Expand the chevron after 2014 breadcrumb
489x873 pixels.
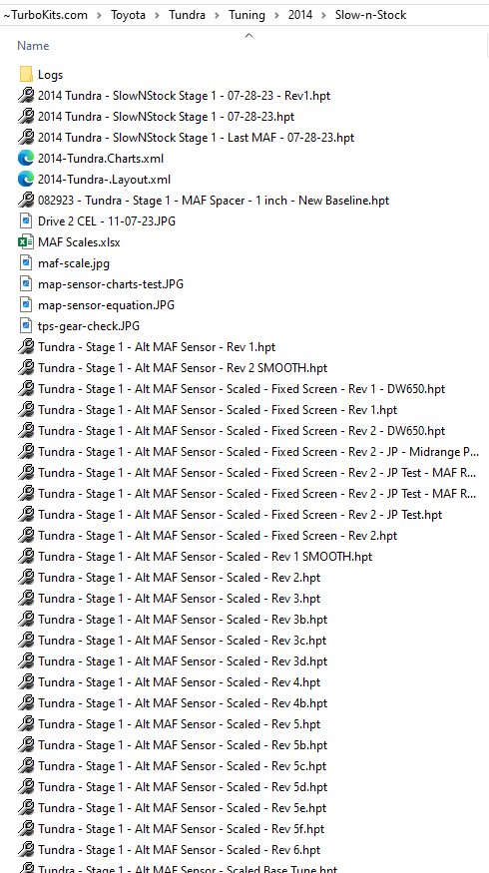pyautogui.click(x=323, y=15)
